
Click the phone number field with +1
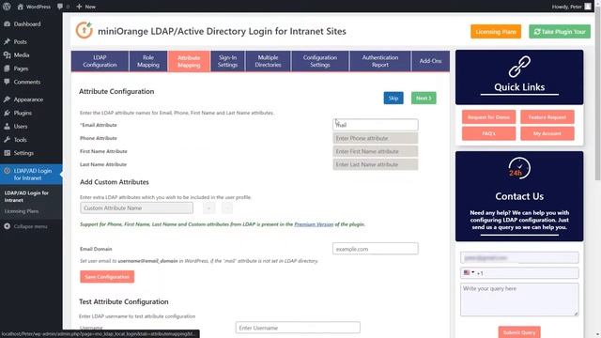click(x=519, y=273)
